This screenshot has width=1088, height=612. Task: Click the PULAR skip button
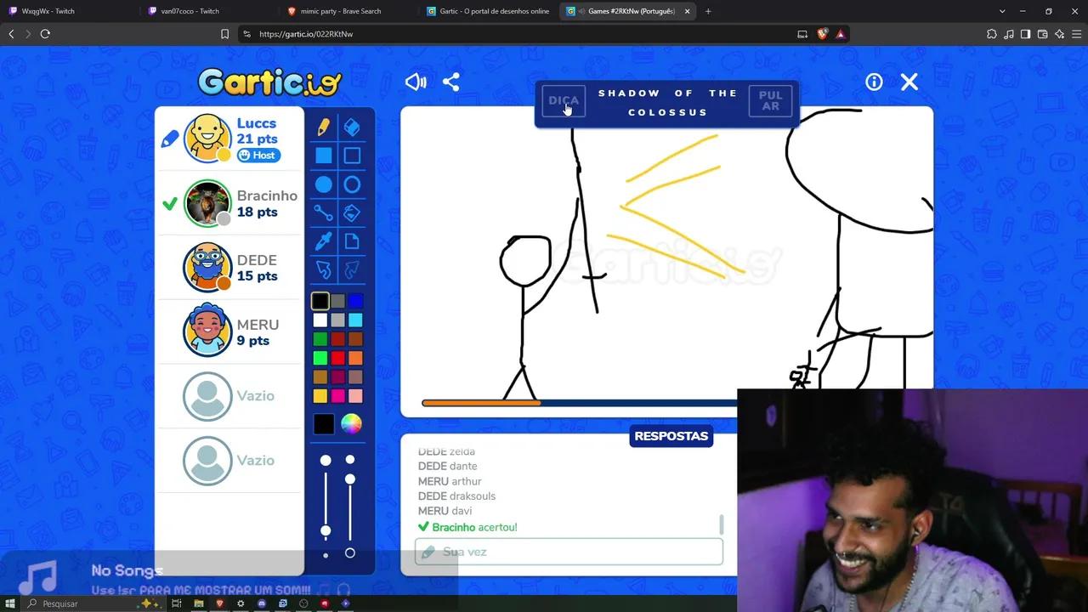click(x=770, y=100)
